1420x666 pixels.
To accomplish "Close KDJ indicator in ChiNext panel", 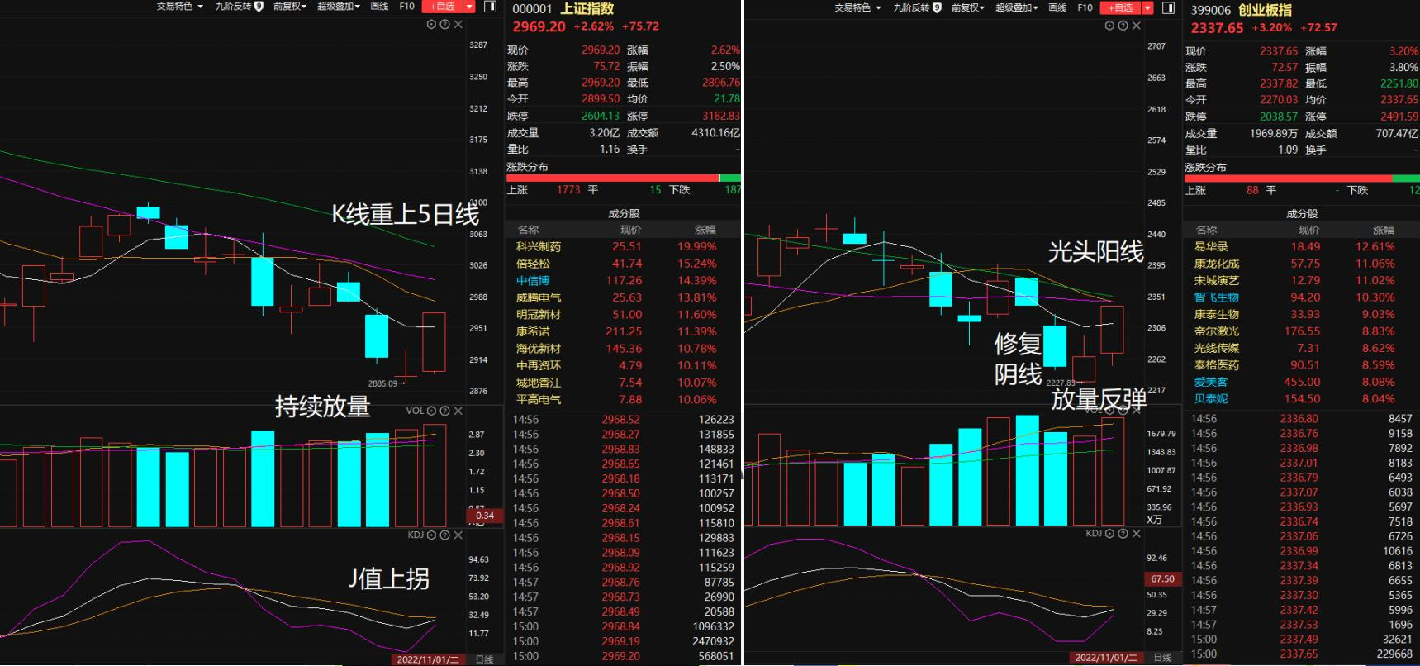I will (x=1137, y=534).
